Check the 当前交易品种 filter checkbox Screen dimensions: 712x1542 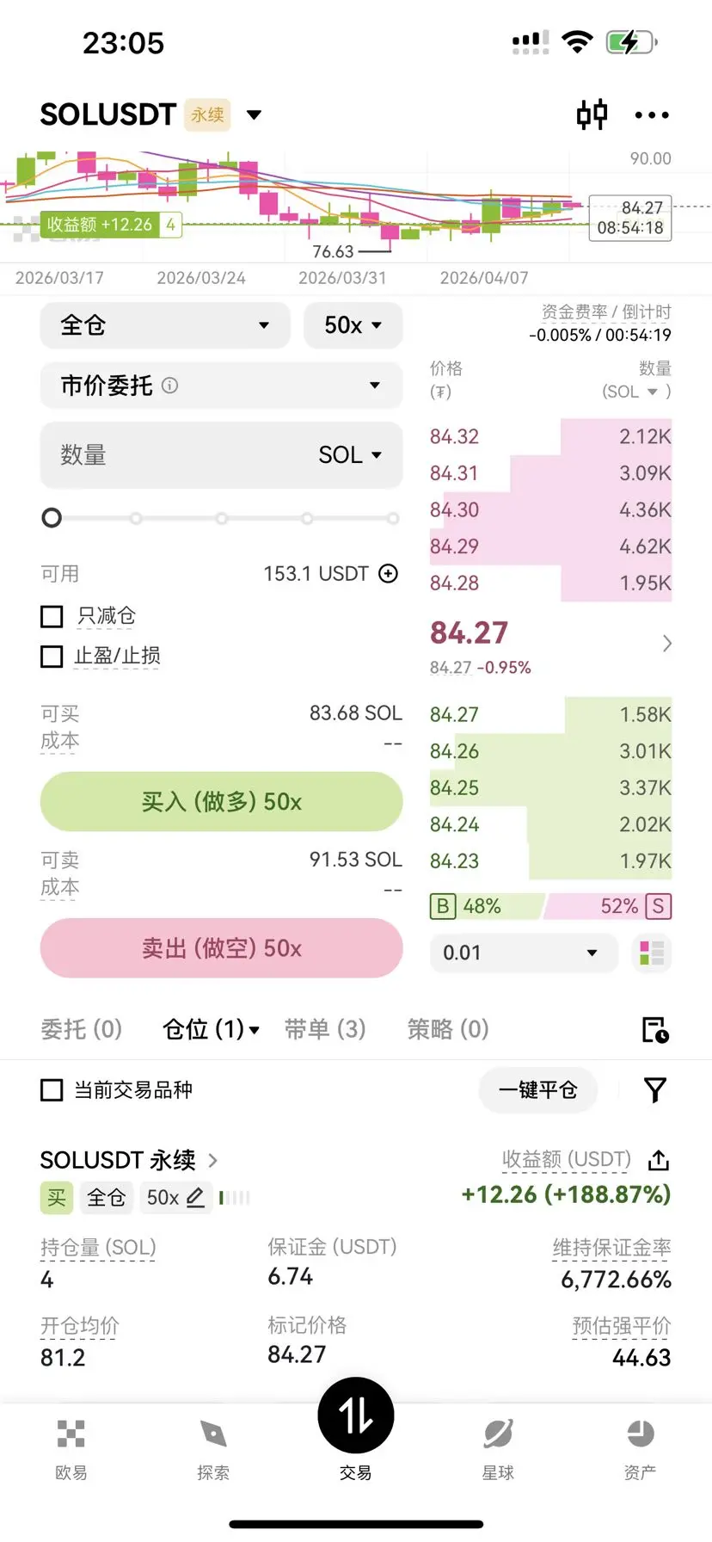point(52,1090)
